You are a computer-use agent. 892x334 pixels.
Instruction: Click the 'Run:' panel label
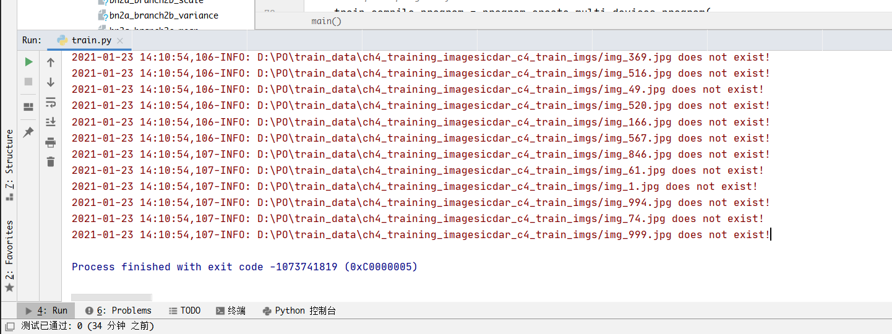tap(32, 40)
